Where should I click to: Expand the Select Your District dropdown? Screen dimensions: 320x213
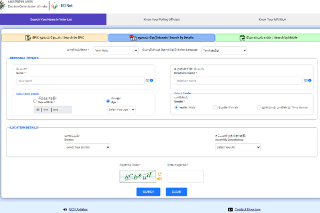[x=87, y=147]
